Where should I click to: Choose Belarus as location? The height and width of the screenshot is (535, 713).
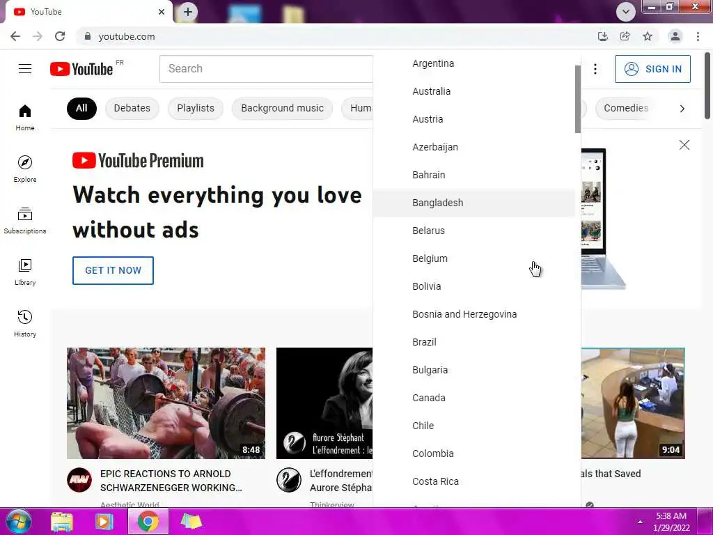[x=473, y=231]
